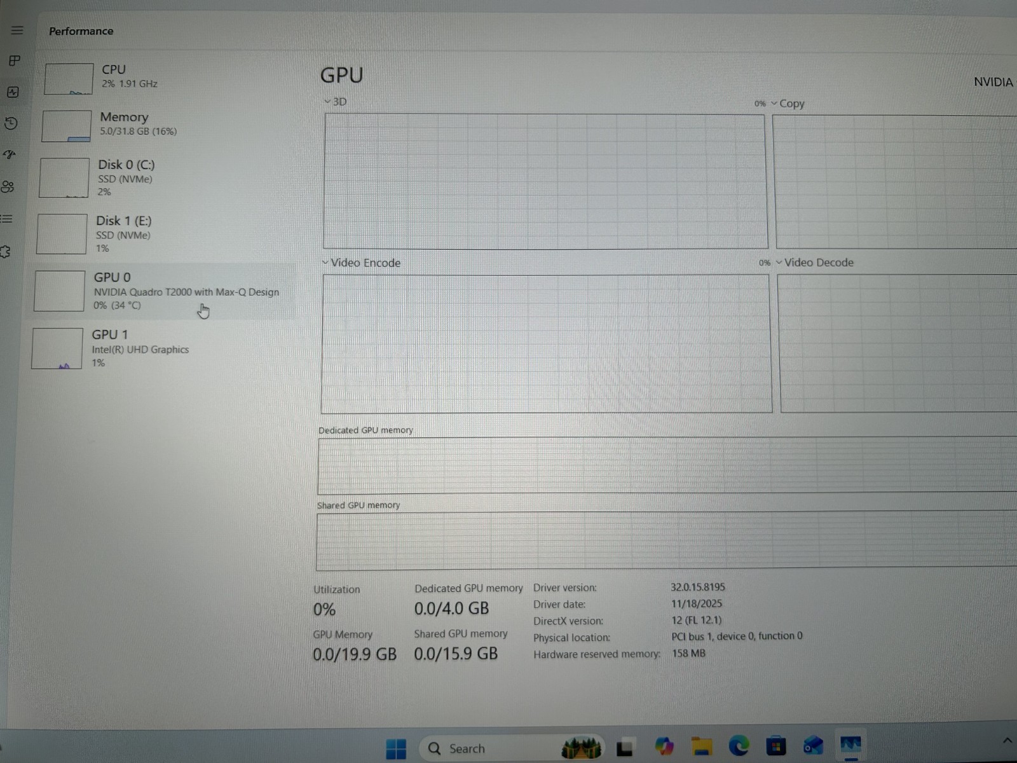Image resolution: width=1017 pixels, height=763 pixels.
Task: Click the Task Manager taskbar icon
Action: (850, 744)
